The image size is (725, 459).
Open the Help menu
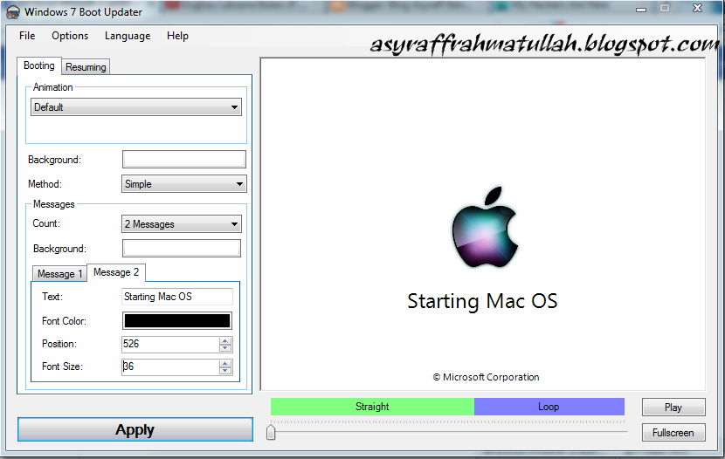(177, 36)
